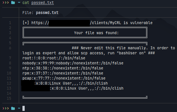Click the prompt arrows on bottom line
This screenshot has height=112, width=177.
(6, 108)
